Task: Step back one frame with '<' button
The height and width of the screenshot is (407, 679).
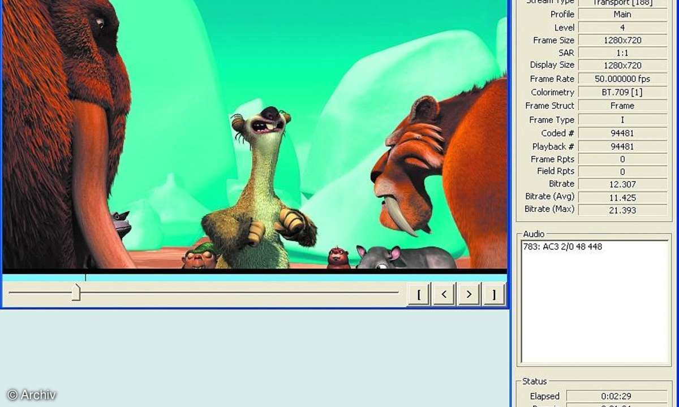Action: [x=444, y=295]
